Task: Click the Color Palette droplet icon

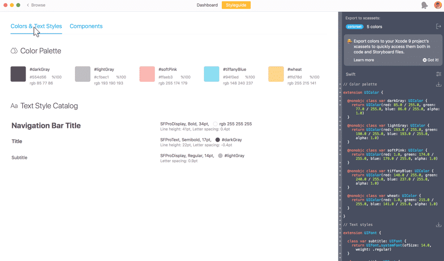Action: tap(14, 51)
